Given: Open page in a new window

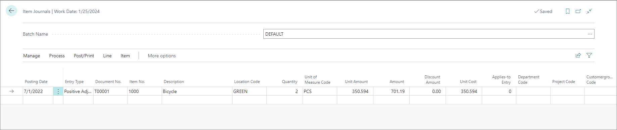Looking at the screenshot, I should coord(578,11).
